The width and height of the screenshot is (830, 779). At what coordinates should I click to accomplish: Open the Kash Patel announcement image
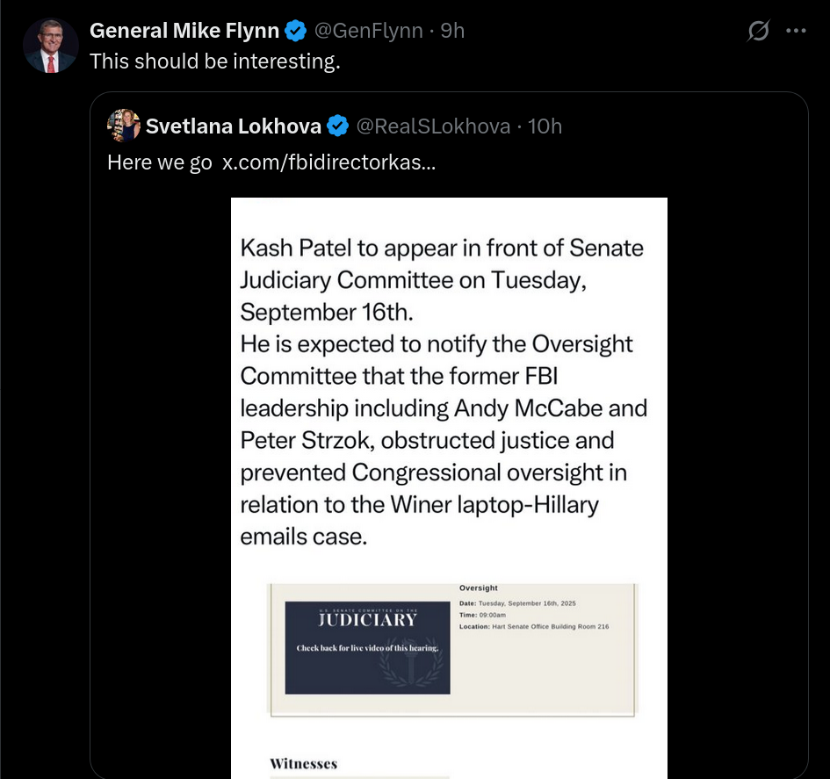[x=449, y=488]
